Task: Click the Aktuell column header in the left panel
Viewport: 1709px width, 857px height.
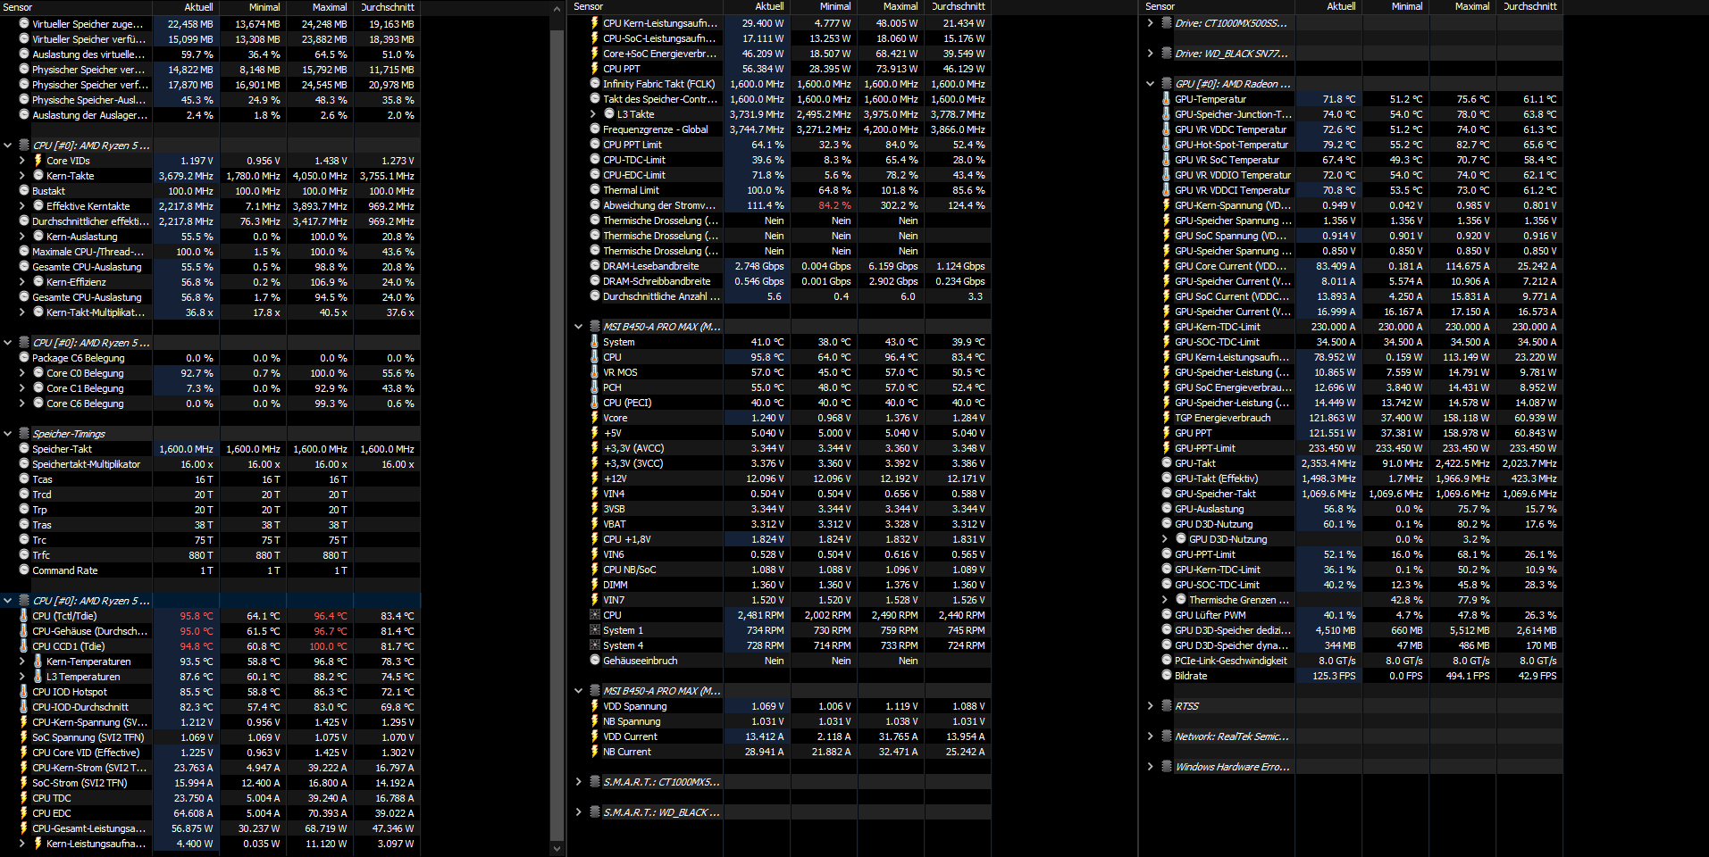Action: click(187, 7)
